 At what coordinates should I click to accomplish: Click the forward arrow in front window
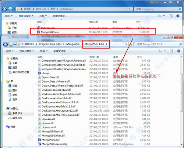11,44
